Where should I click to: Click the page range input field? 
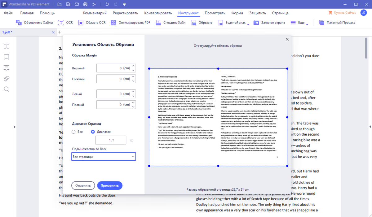[x=111, y=140]
